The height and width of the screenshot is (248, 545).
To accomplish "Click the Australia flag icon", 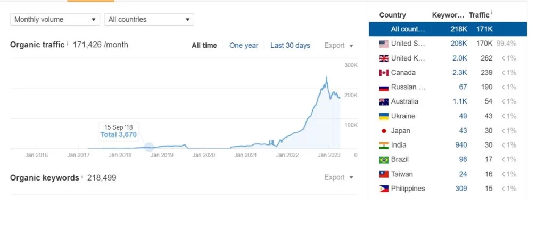I will (x=384, y=102).
